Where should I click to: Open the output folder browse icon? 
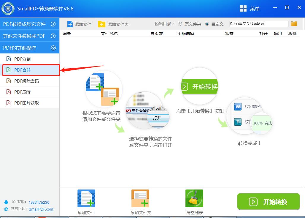tap(294, 23)
